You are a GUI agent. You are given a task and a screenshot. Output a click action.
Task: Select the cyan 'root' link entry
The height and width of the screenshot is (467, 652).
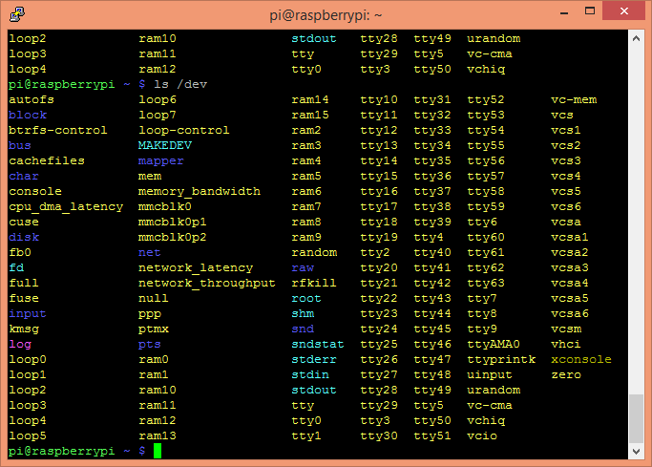click(306, 299)
